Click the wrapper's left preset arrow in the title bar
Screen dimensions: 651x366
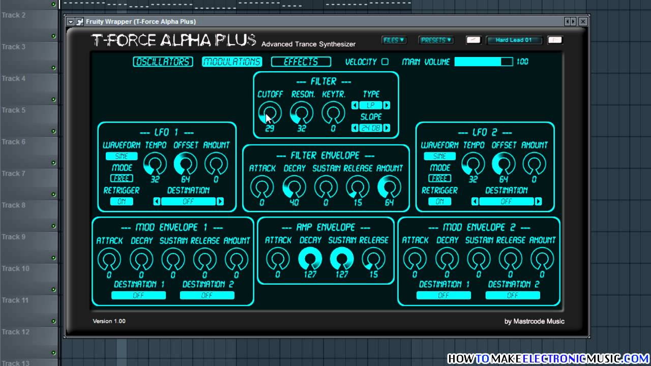click(x=568, y=21)
